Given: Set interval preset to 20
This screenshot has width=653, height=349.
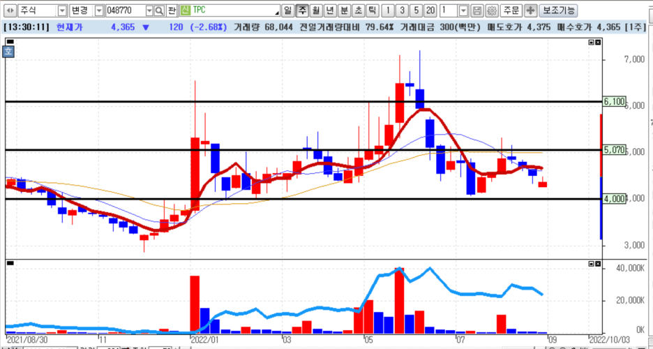Looking at the screenshot, I should click(430, 10).
